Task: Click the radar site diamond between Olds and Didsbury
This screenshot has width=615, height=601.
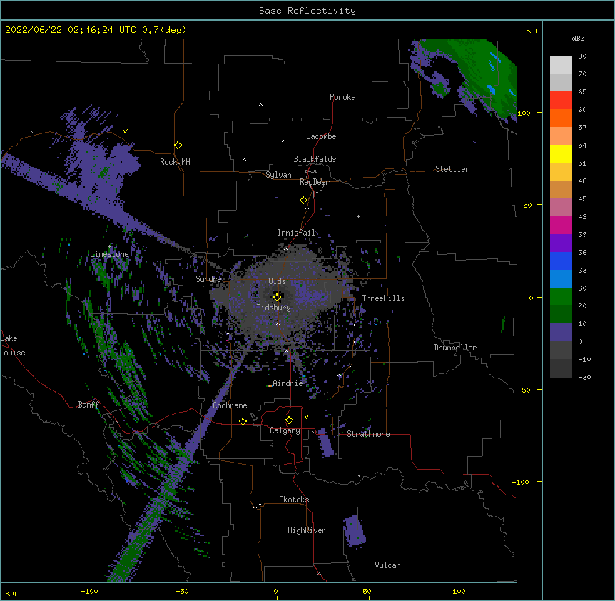Action: pyautogui.click(x=277, y=297)
